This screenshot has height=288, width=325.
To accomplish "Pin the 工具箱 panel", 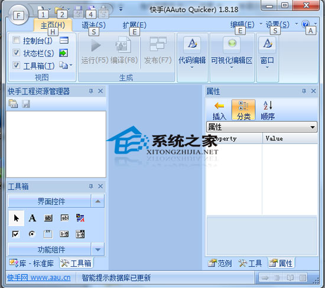I will click(x=91, y=186).
